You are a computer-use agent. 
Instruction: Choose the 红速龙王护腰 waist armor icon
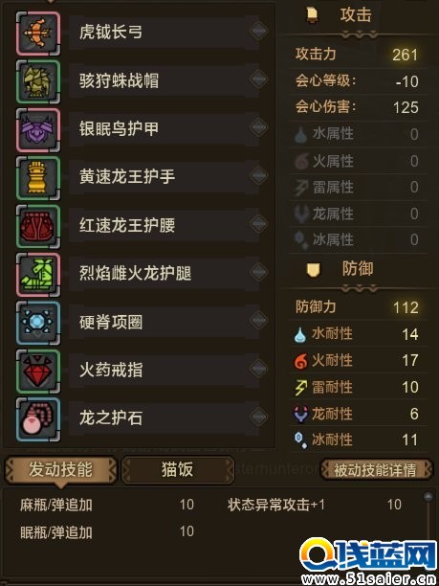[x=38, y=227]
